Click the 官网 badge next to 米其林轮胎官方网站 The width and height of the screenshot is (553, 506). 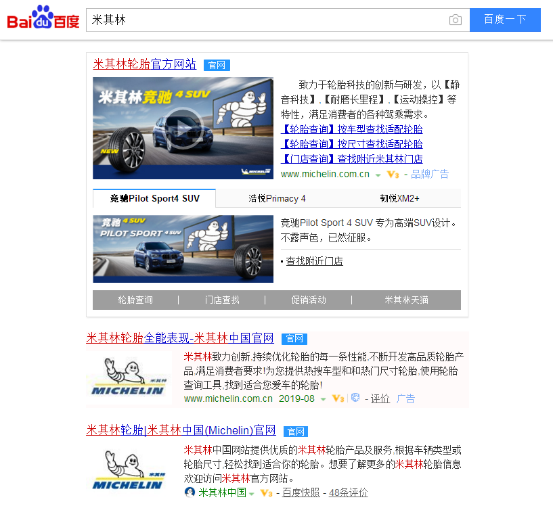(x=217, y=65)
